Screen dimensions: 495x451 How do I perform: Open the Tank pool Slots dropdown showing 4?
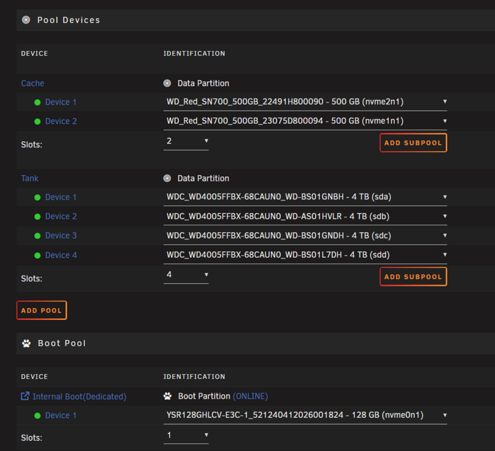click(x=186, y=275)
